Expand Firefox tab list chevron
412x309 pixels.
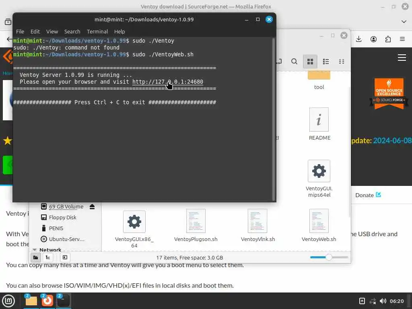[x=404, y=22]
